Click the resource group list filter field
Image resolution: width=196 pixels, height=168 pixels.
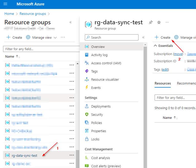coord(41,49)
